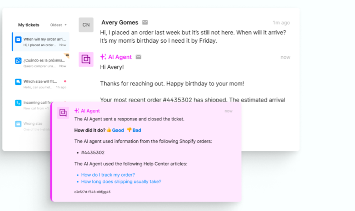This screenshot has height=211, width=355.
Task: Open the Oldest sort dropdown
Action: 58,25
